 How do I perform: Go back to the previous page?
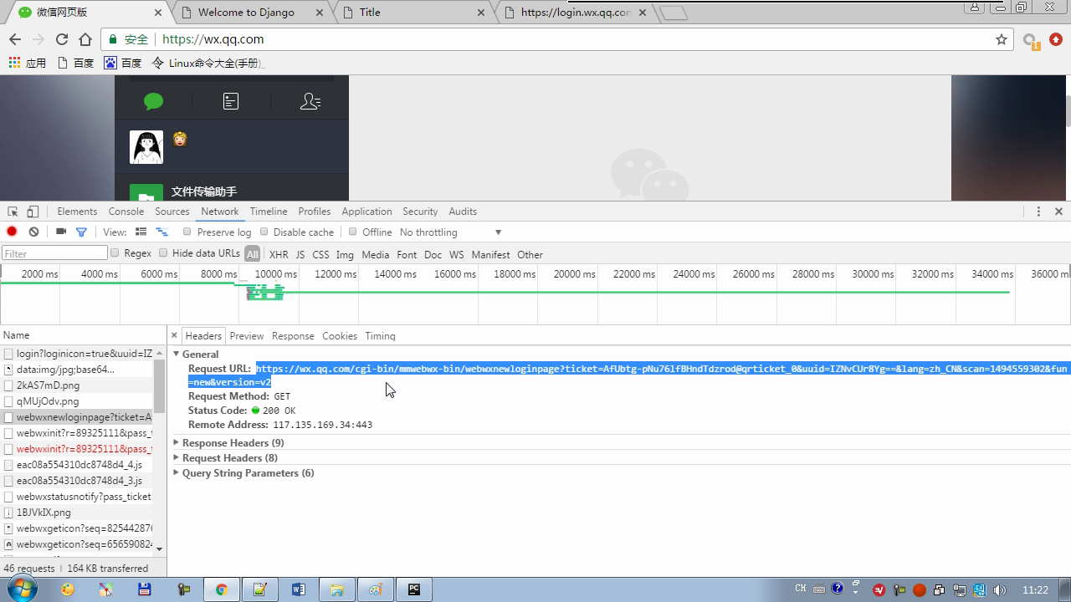pos(15,39)
